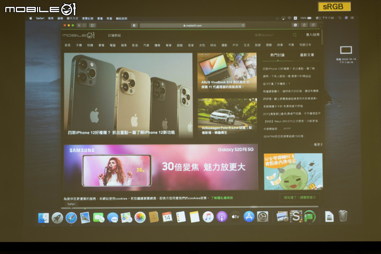Click the Safari page vertical scrollbar
The image size is (381, 254).
pyautogui.click(x=322, y=38)
